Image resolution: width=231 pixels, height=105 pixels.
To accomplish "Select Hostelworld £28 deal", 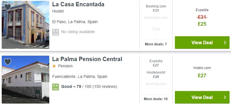I will pos(156,74).
